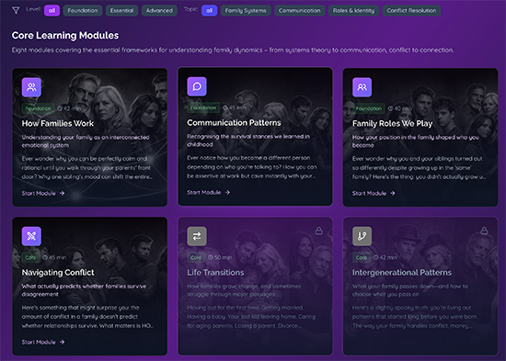
Task: Click 'Understanding your family as an interconnected' subtitle
Action: [86, 141]
